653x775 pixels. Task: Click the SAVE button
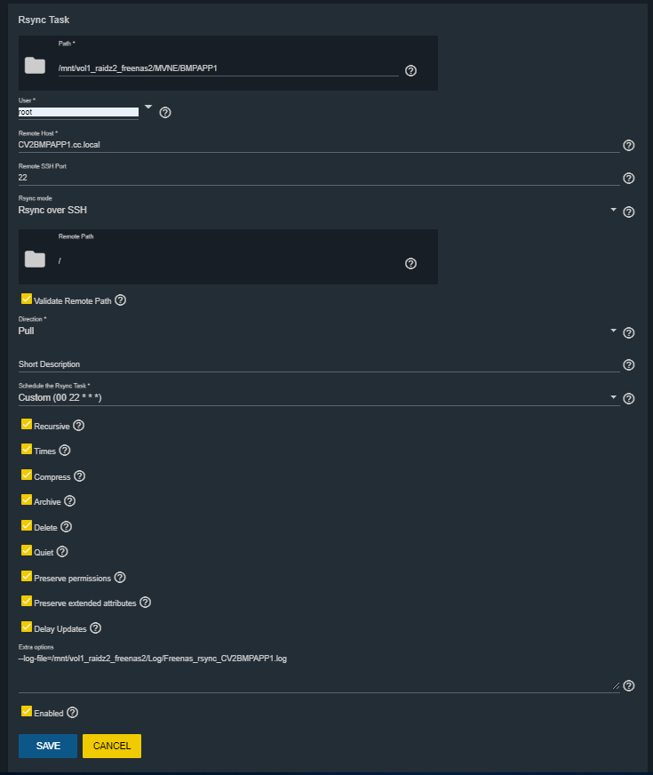point(48,746)
